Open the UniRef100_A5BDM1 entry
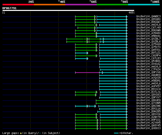 click(148, 81)
